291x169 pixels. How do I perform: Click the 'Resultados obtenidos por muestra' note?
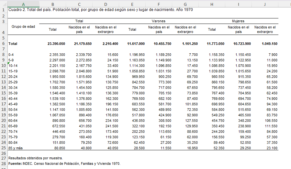[x=35, y=158]
